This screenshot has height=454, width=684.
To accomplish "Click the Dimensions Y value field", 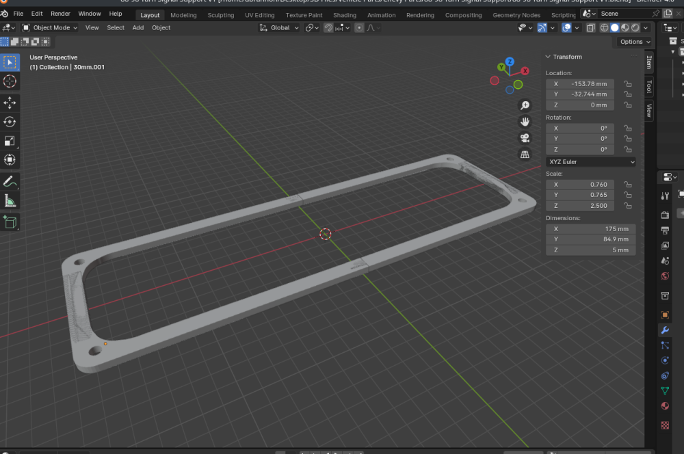I will coord(591,239).
